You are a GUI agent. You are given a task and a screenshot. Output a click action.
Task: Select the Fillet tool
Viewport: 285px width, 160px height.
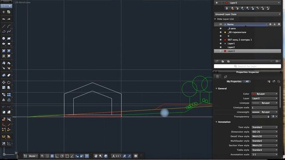pos(4,112)
